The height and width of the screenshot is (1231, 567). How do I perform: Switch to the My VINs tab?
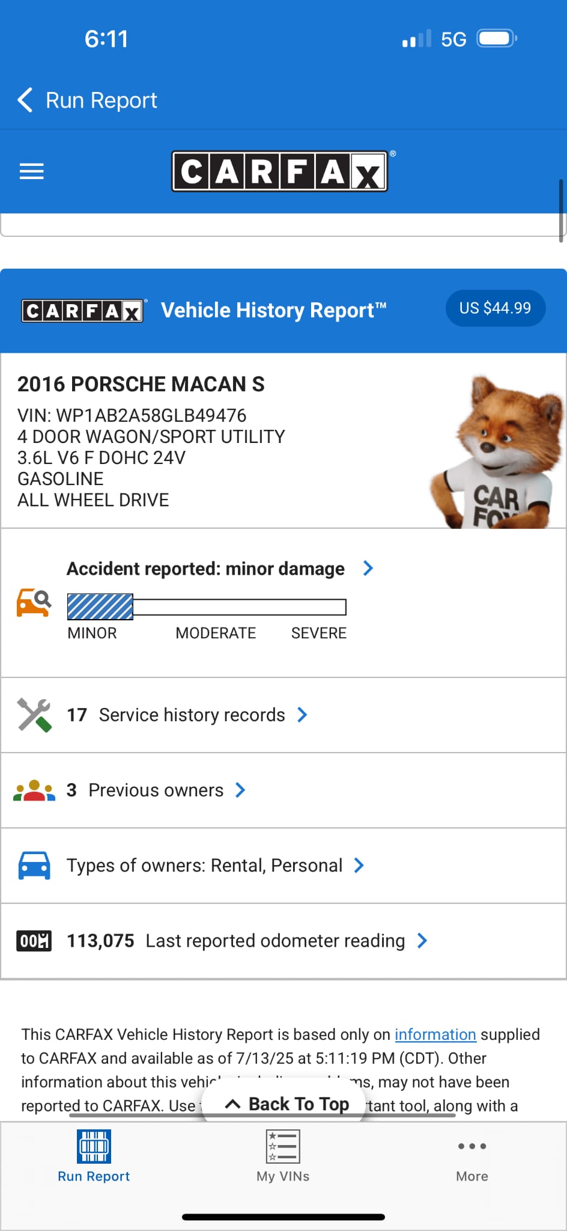click(283, 1156)
